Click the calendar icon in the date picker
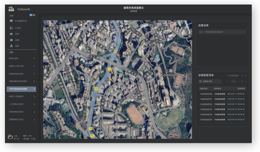The height and width of the screenshot is (152, 260). 200,81
